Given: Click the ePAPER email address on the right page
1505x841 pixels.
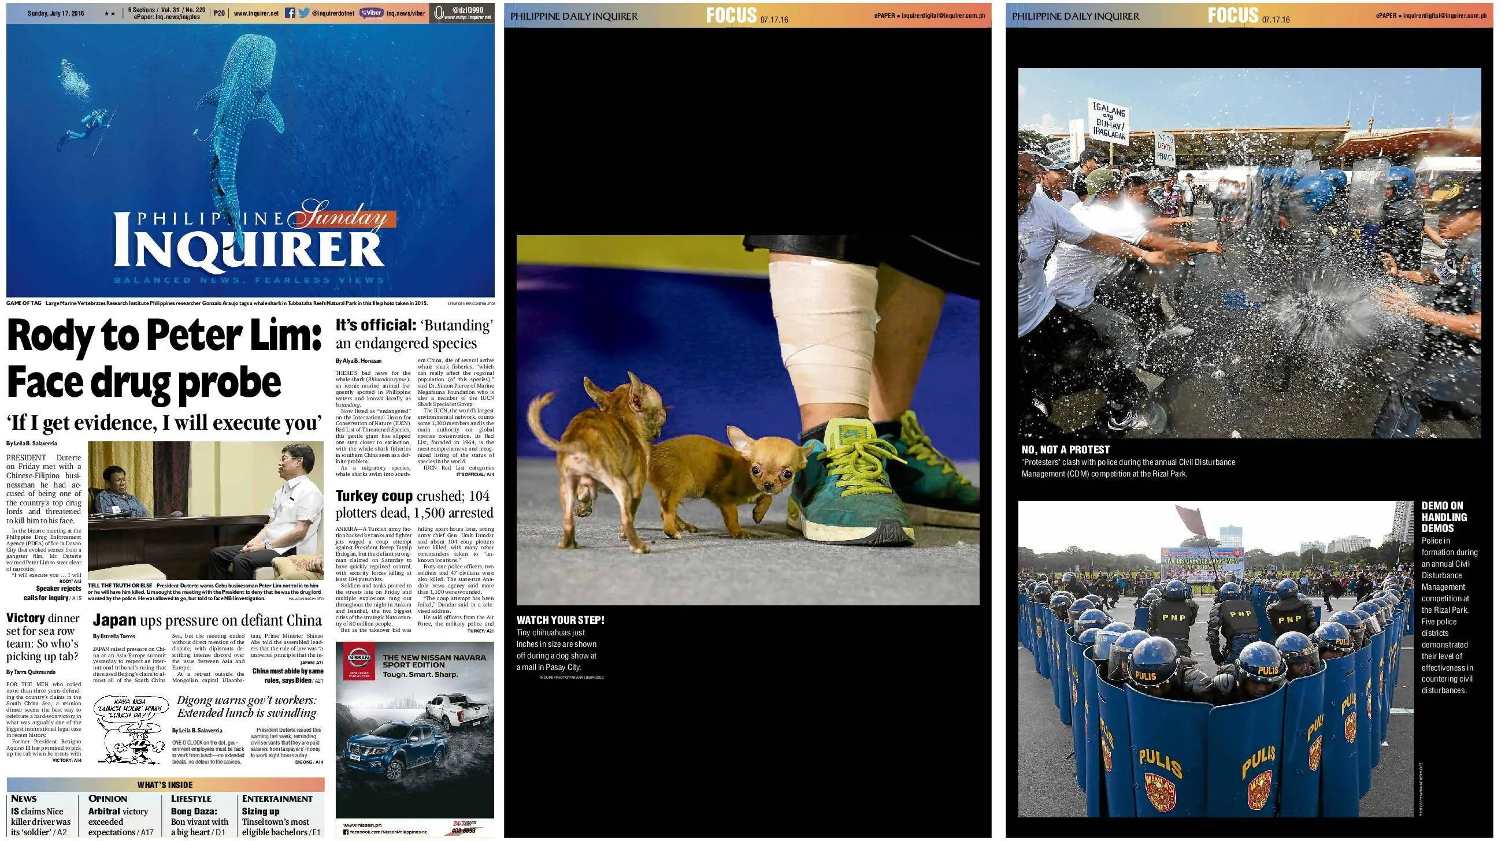Looking at the screenshot, I should [1445, 16].
